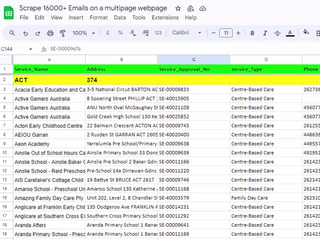Increase font size with plus button

(x=238, y=33)
